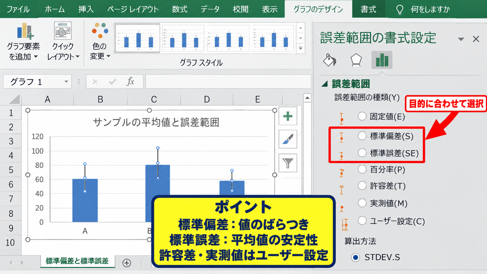Image resolution: width=487 pixels, height=274 pixels.
Task: Add a new sheet with plus icon
Action: (127, 263)
